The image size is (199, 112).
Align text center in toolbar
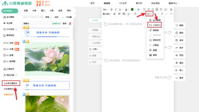(x=148, y=9)
